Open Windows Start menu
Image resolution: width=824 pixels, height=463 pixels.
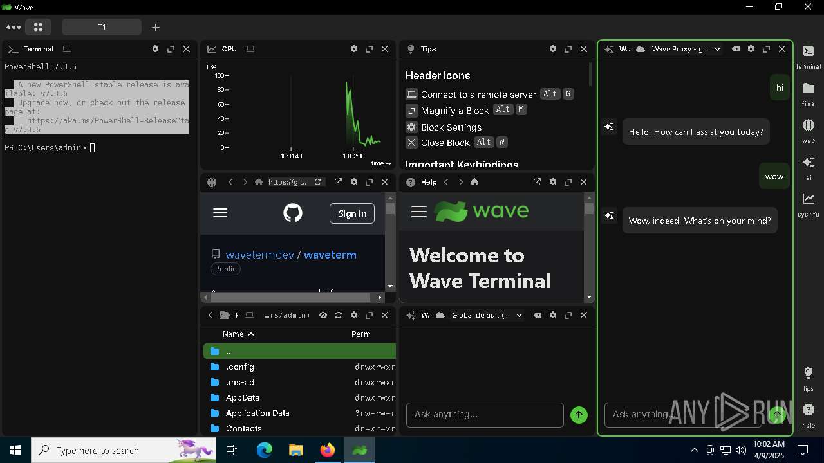pyautogui.click(x=15, y=450)
